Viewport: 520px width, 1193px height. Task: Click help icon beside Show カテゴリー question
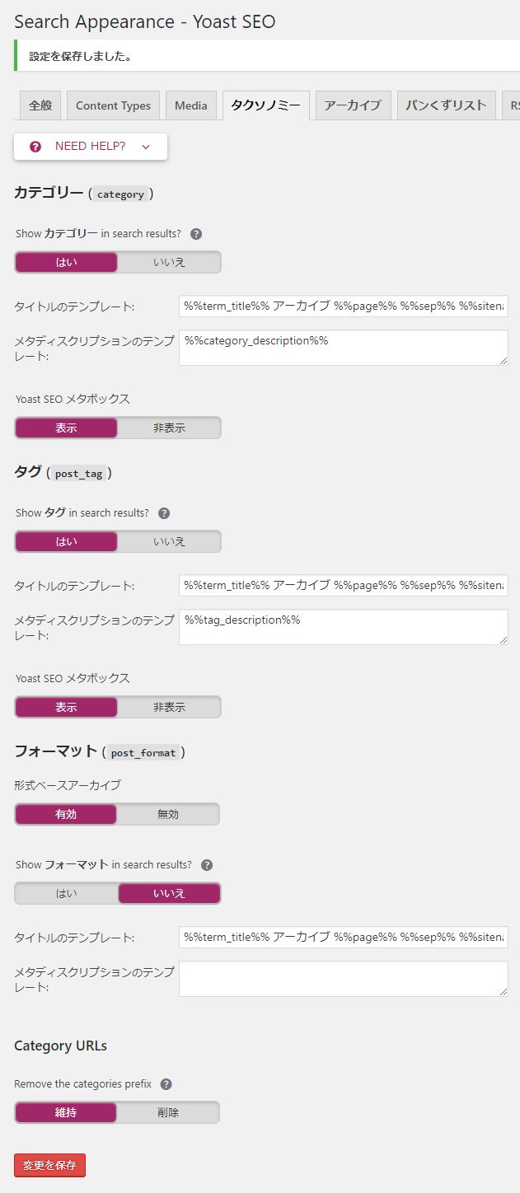click(x=196, y=234)
